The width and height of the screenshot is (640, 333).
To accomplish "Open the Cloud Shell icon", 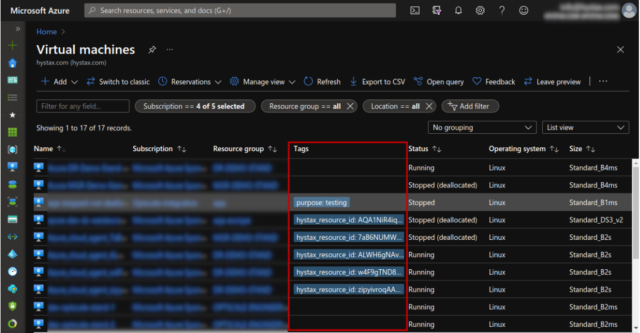I will [415, 11].
